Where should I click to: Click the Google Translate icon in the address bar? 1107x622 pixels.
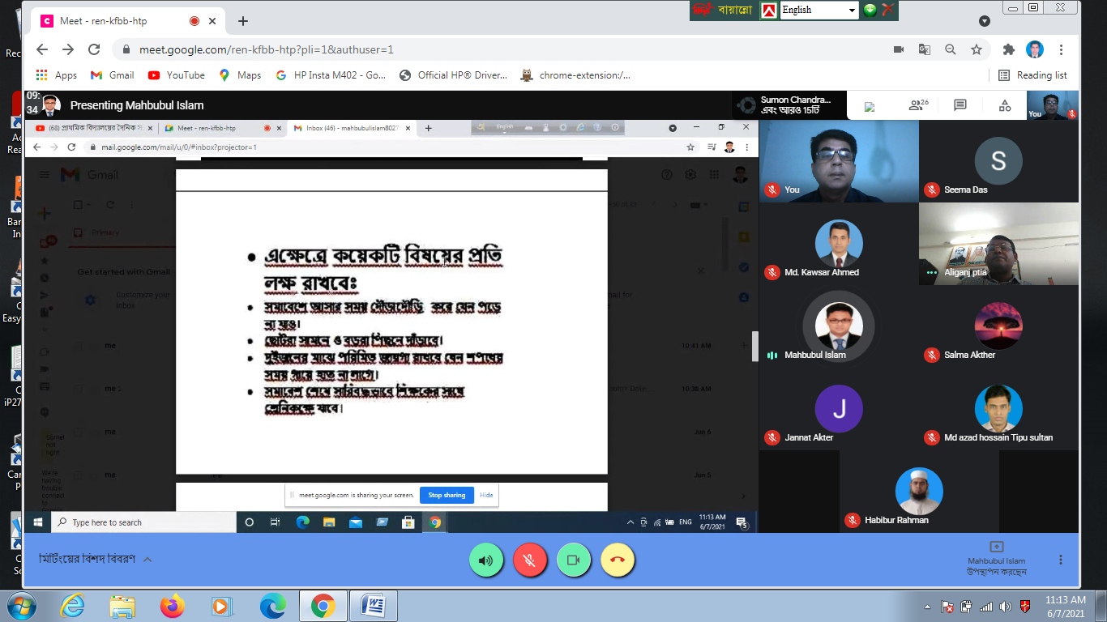coord(924,49)
